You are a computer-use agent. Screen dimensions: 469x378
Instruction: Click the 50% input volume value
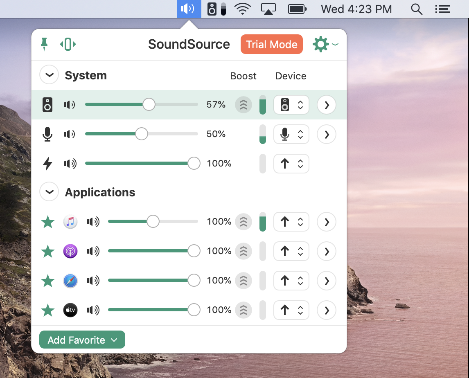[216, 134]
